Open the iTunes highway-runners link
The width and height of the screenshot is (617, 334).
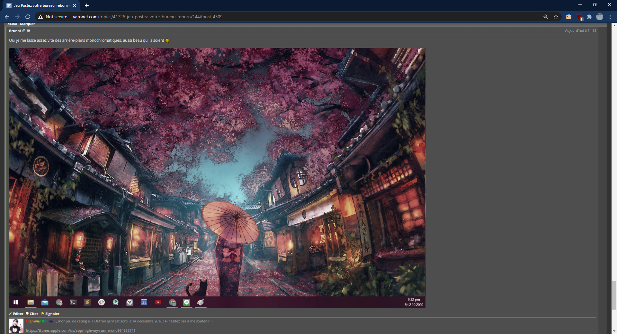80,330
